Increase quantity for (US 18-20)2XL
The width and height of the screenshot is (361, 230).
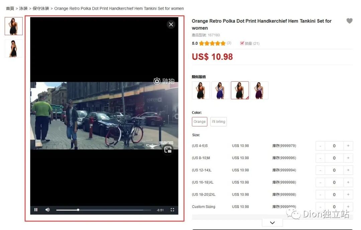(348, 195)
